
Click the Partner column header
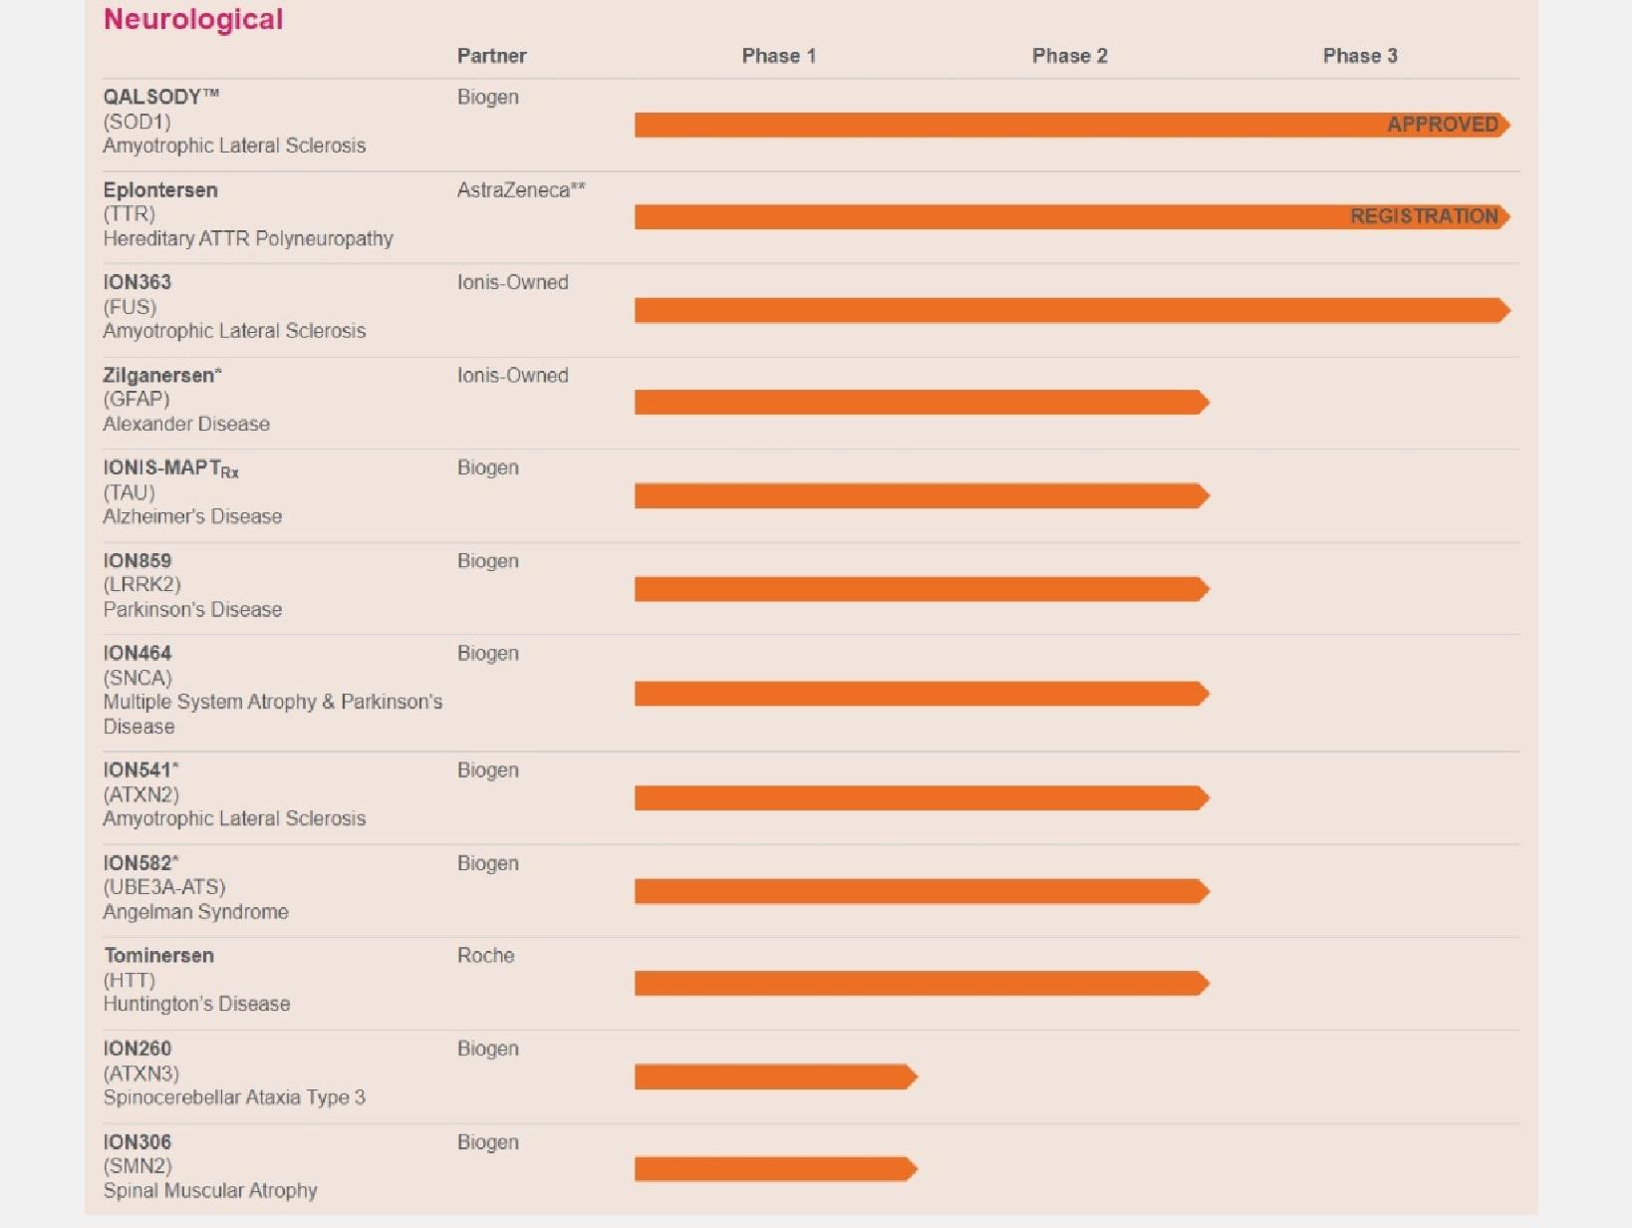491,56
